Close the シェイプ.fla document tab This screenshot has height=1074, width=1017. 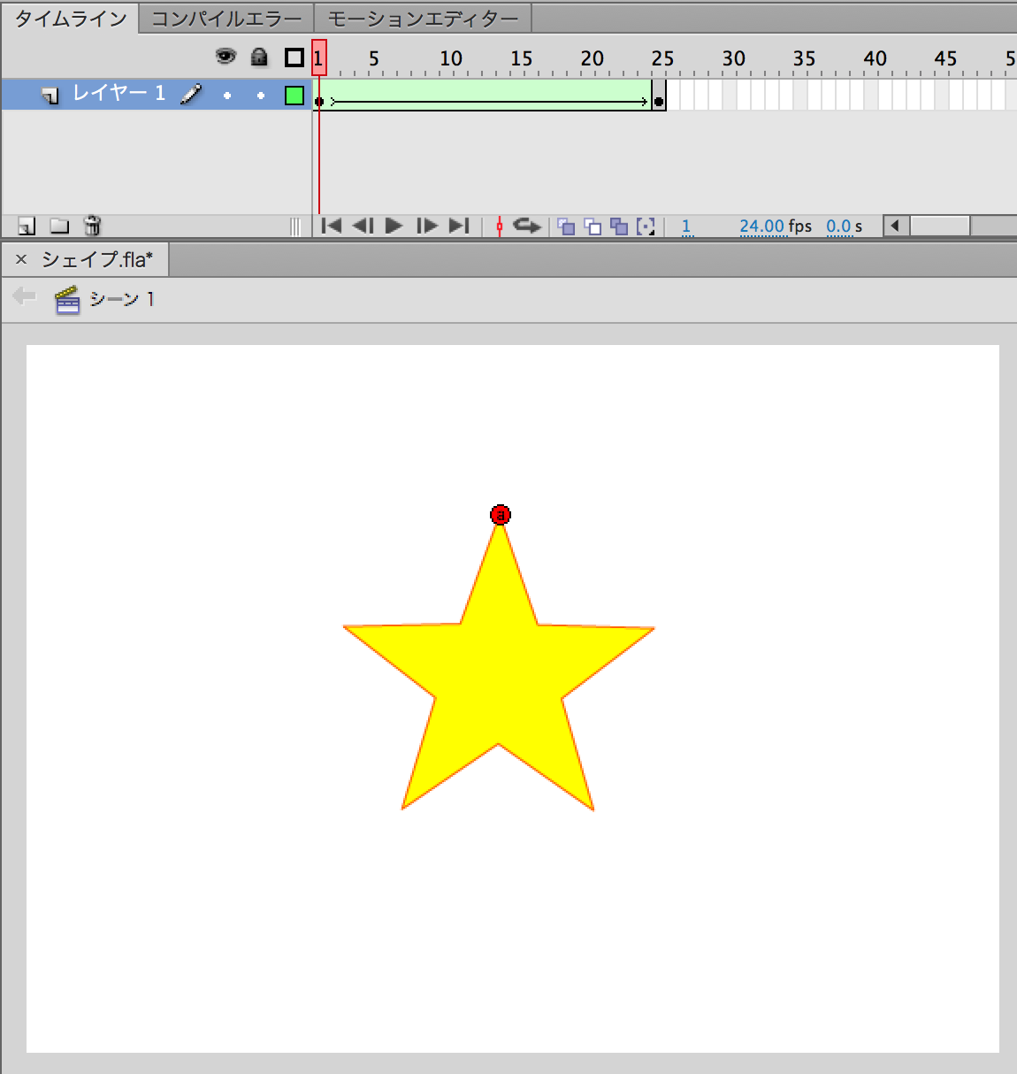click(x=21, y=259)
